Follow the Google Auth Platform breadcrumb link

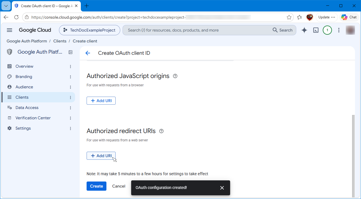coord(27,41)
